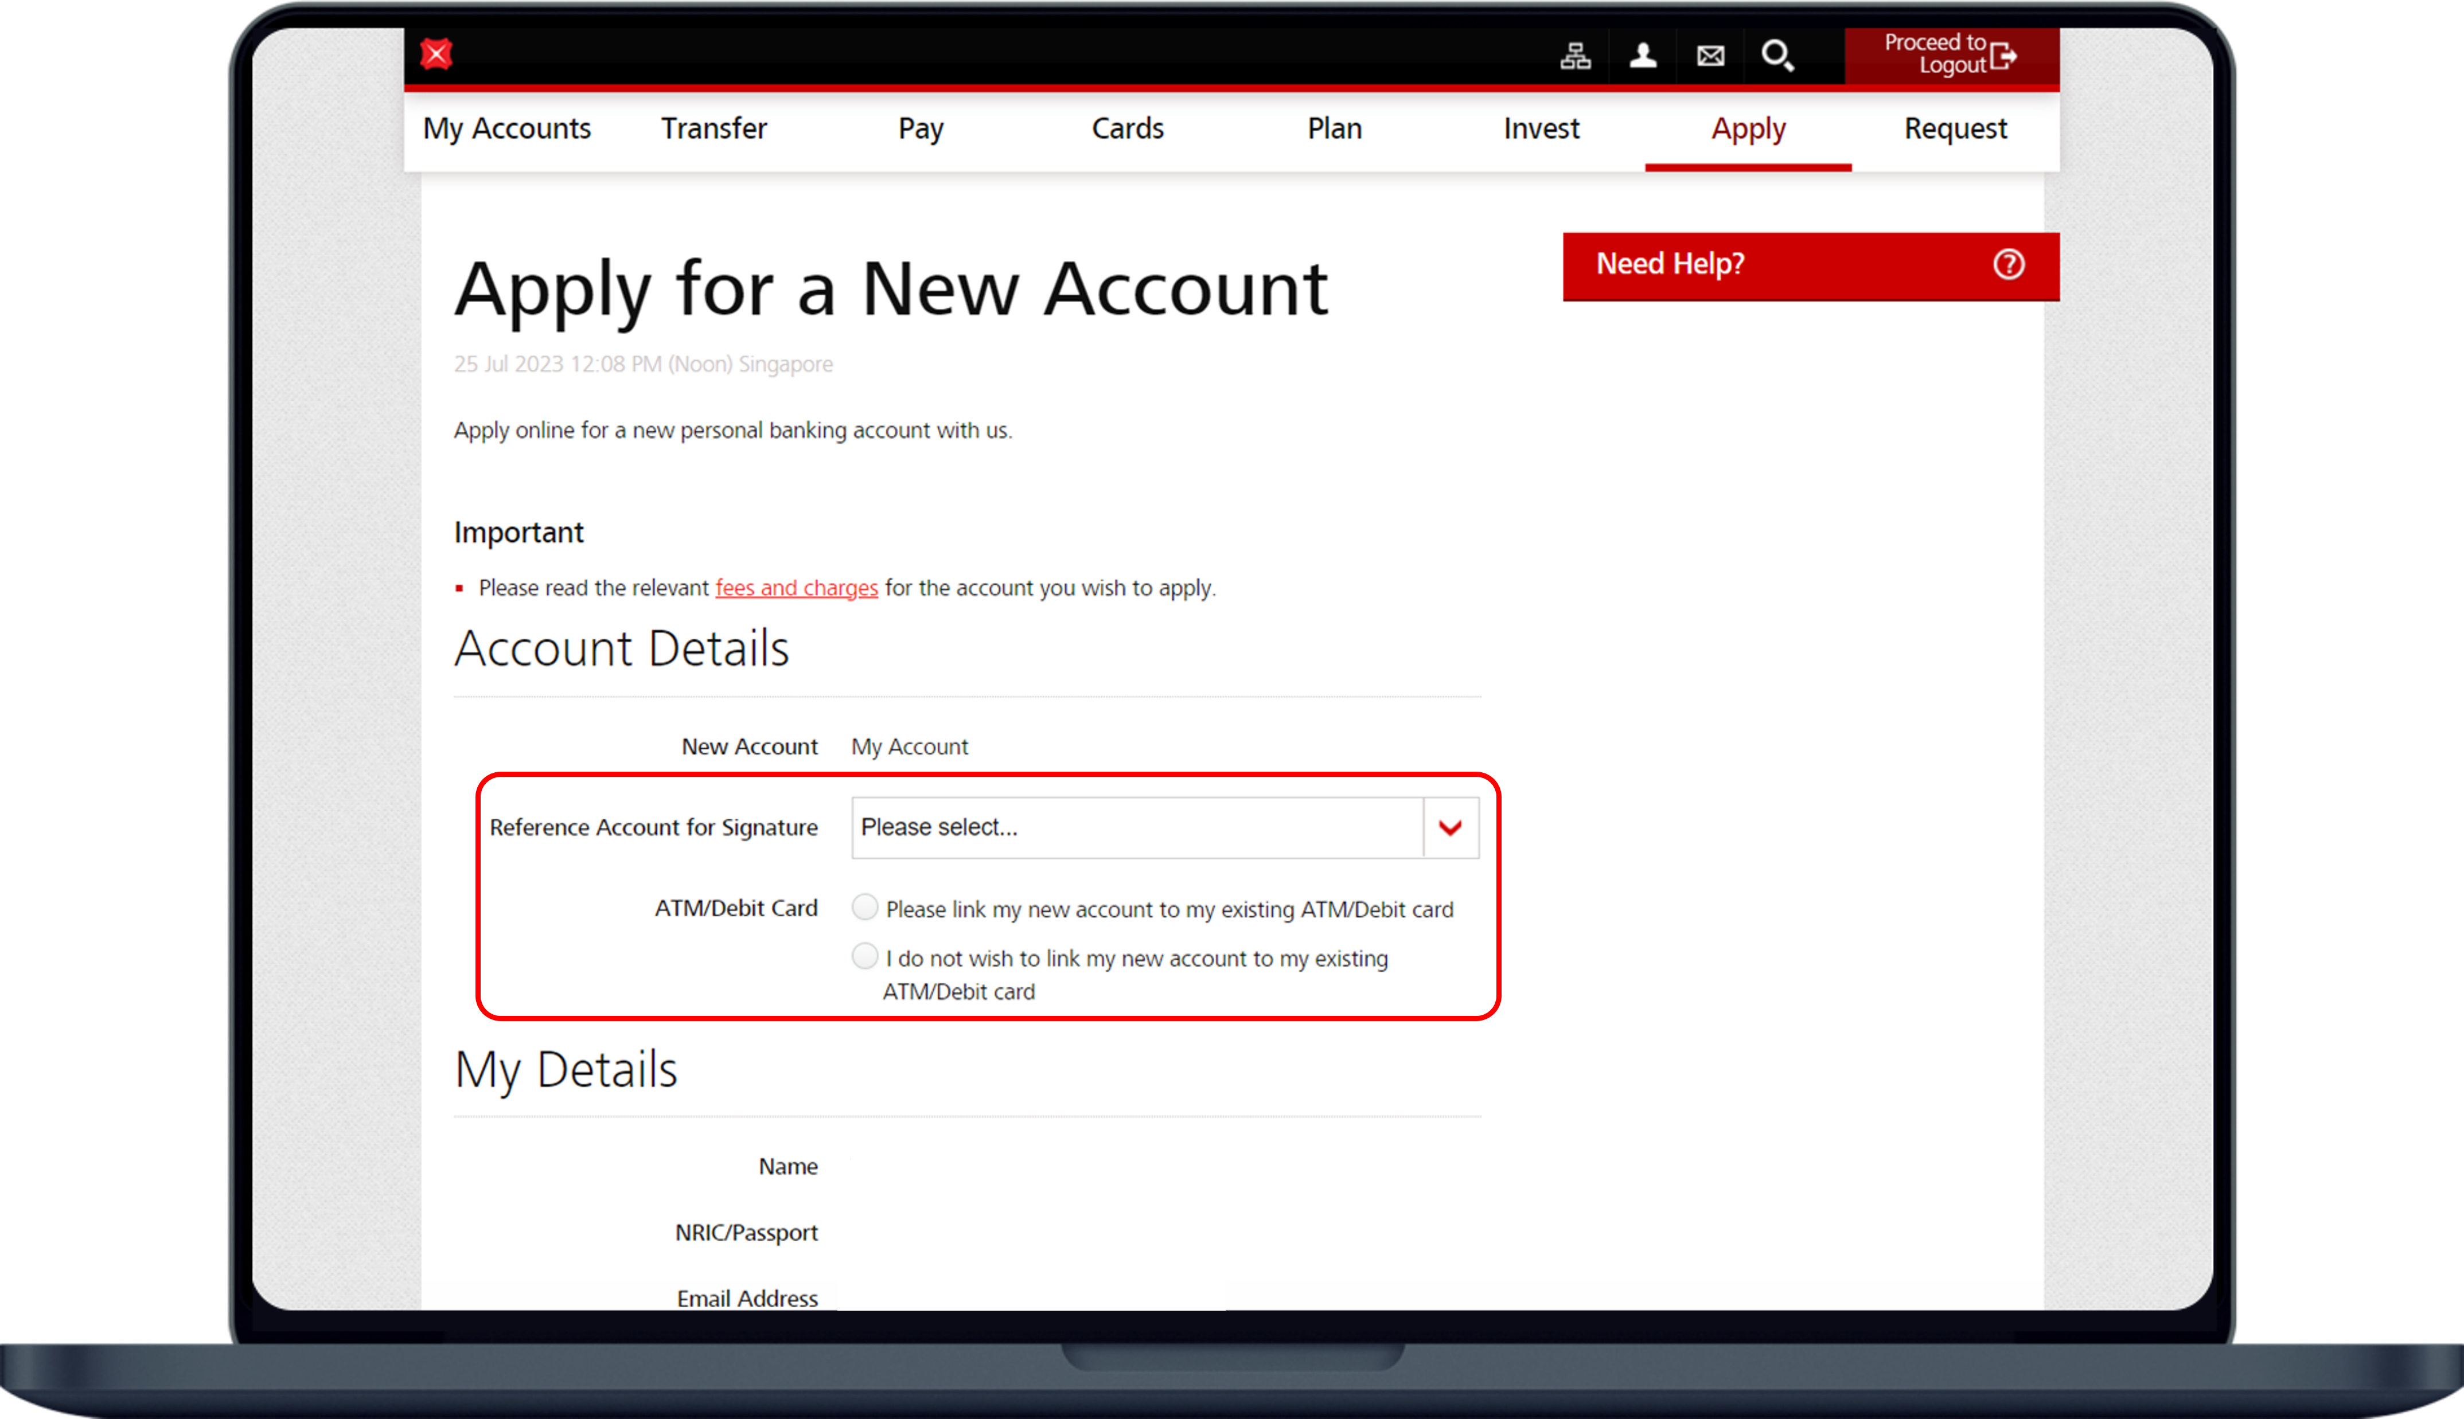Image resolution: width=2464 pixels, height=1419 pixels.
Task: Open the Invest menu
Action: tap(1541, 128)
